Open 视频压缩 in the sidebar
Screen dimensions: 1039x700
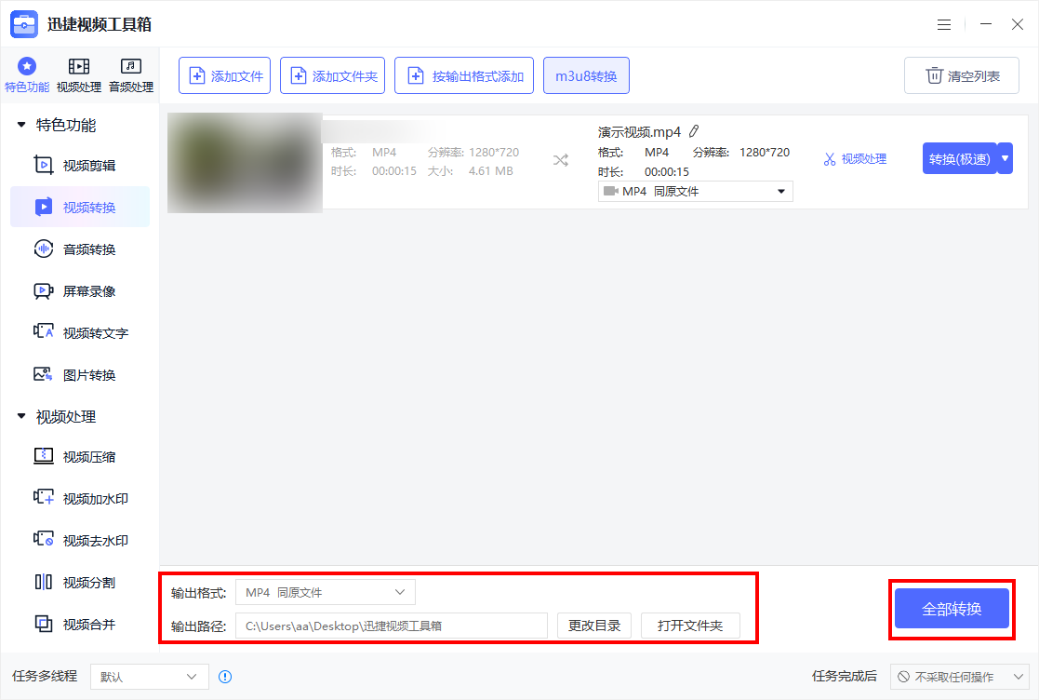79,457
